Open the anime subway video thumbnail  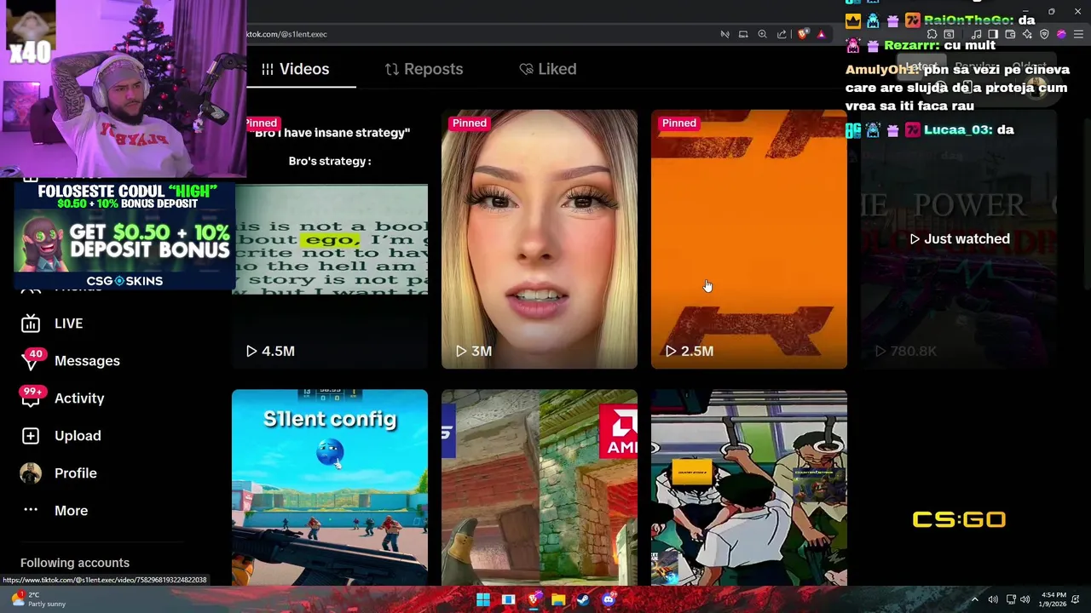tap(749, 488)
